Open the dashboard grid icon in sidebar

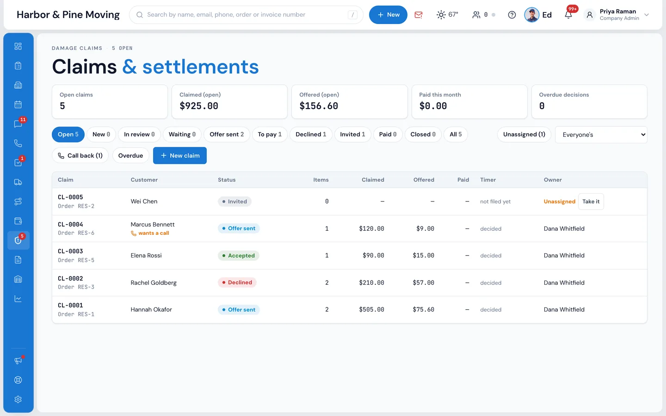[x=18, y=46]
